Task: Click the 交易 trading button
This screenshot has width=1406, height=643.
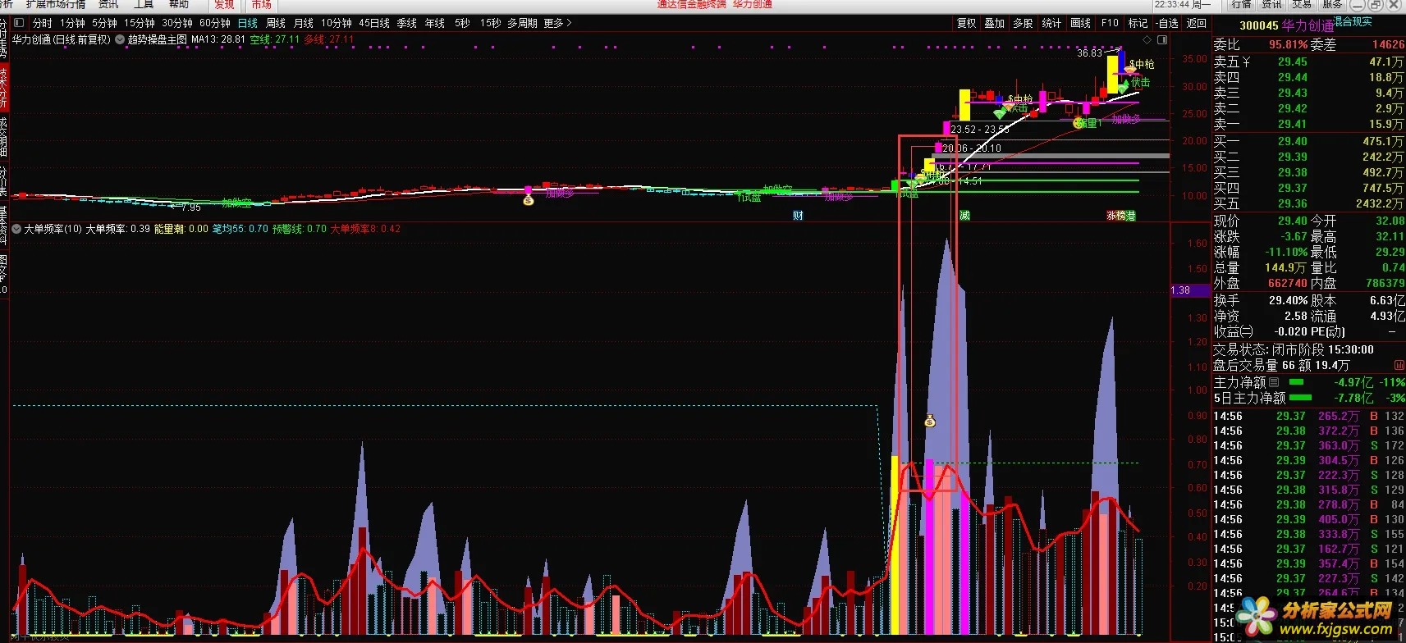Action: [x=1301, y=4]
